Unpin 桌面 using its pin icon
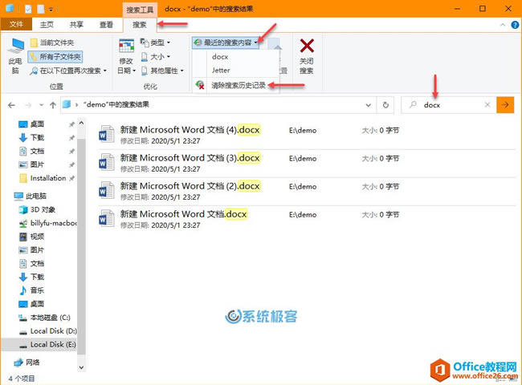This screenshot has height=385, width=522. 71,124
